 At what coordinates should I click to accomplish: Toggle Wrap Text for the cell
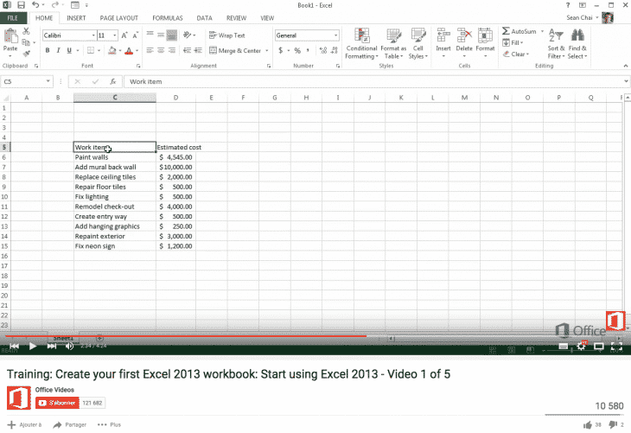coord(227,35)
